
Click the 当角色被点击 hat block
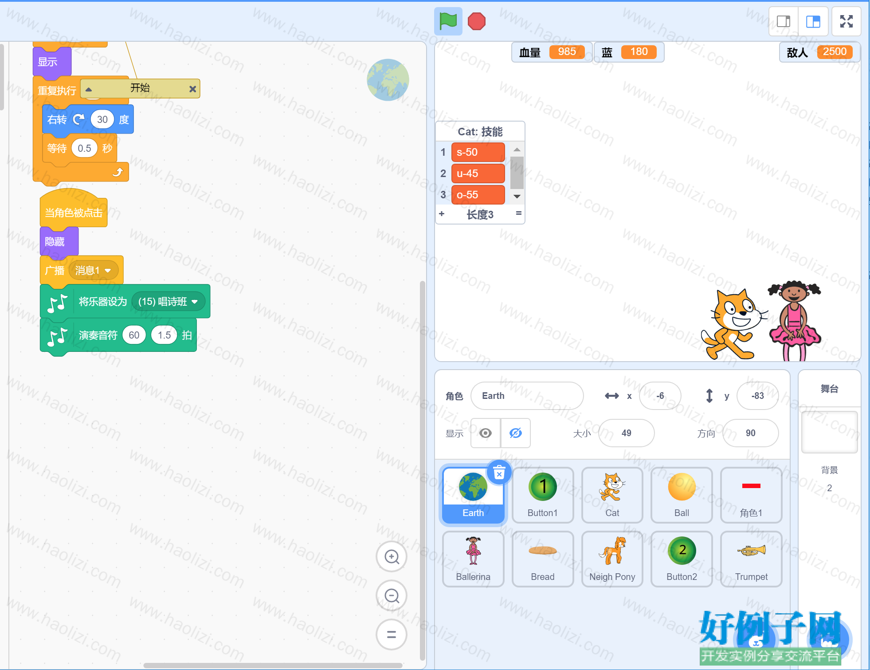coord(74,209)
